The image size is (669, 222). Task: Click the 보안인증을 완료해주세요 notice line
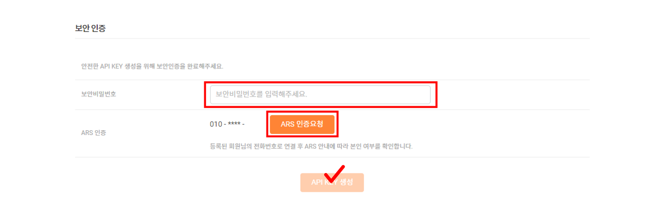pos(156,66)
